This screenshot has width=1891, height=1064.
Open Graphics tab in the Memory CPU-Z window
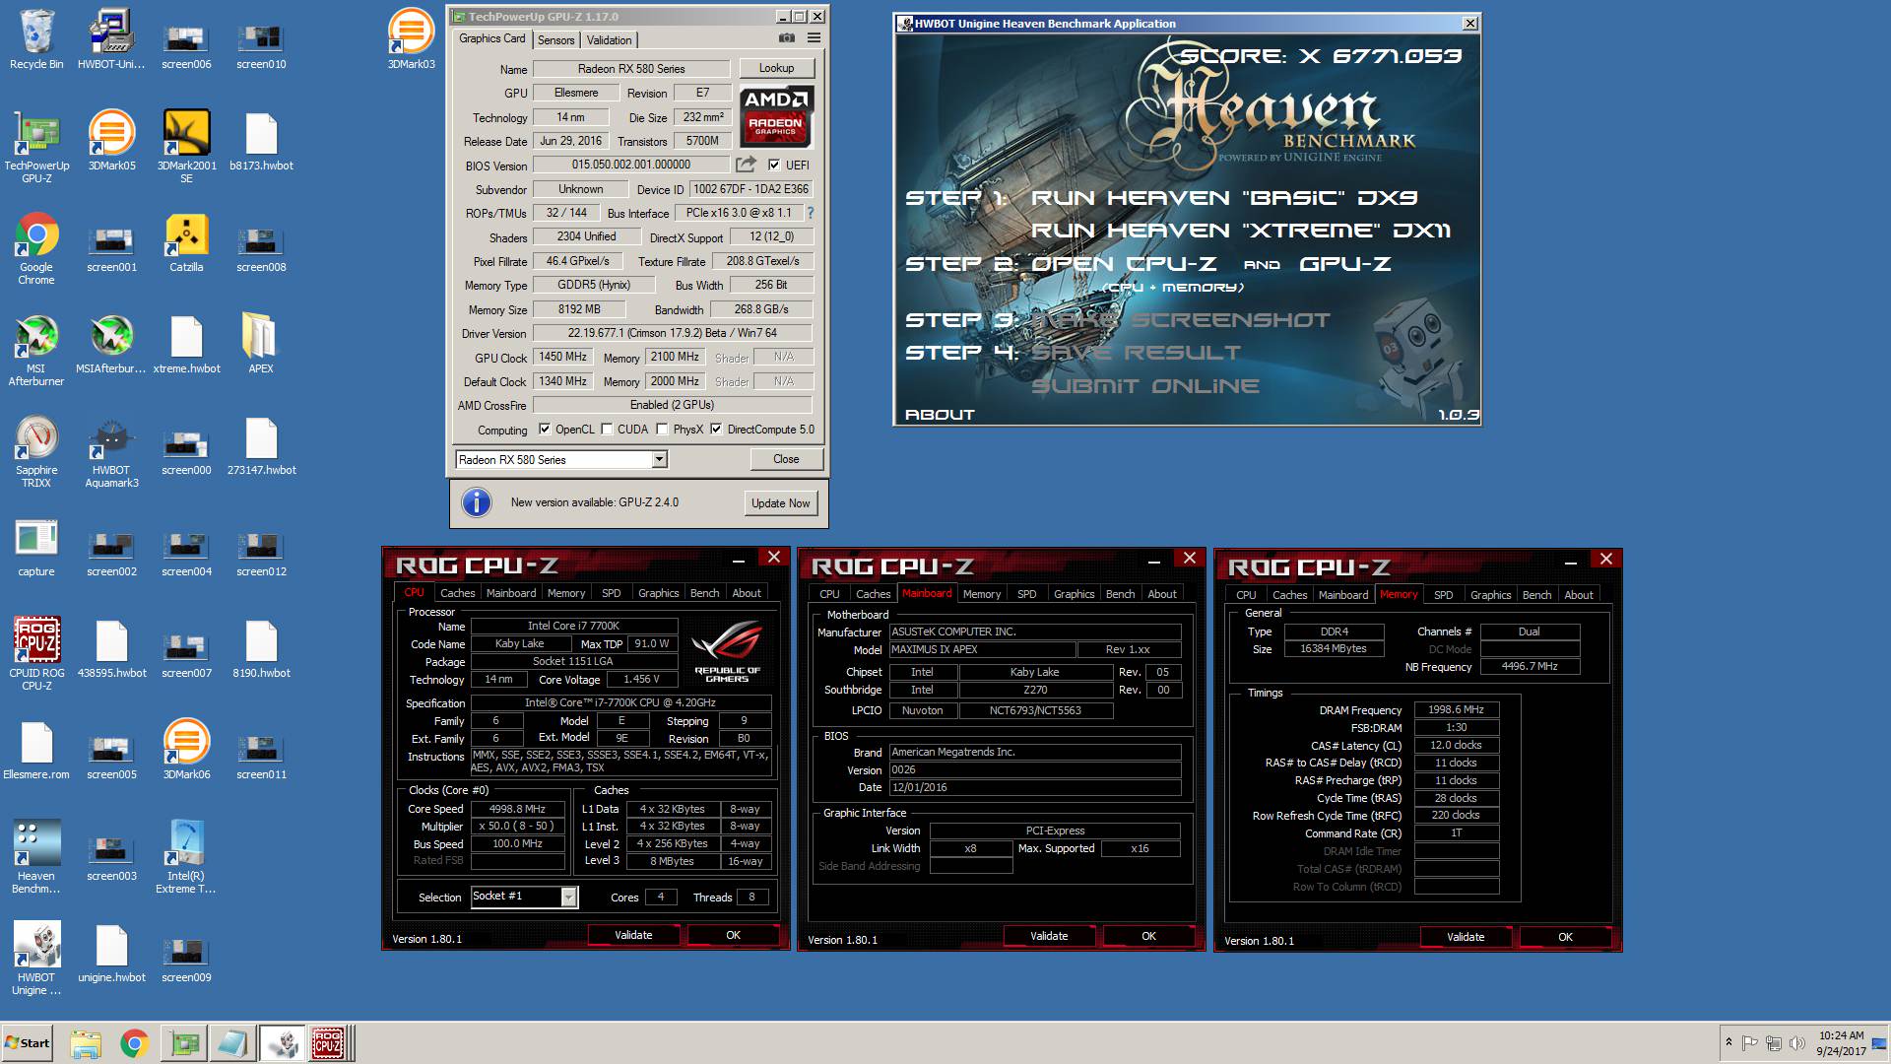(x=1490, y=595)
